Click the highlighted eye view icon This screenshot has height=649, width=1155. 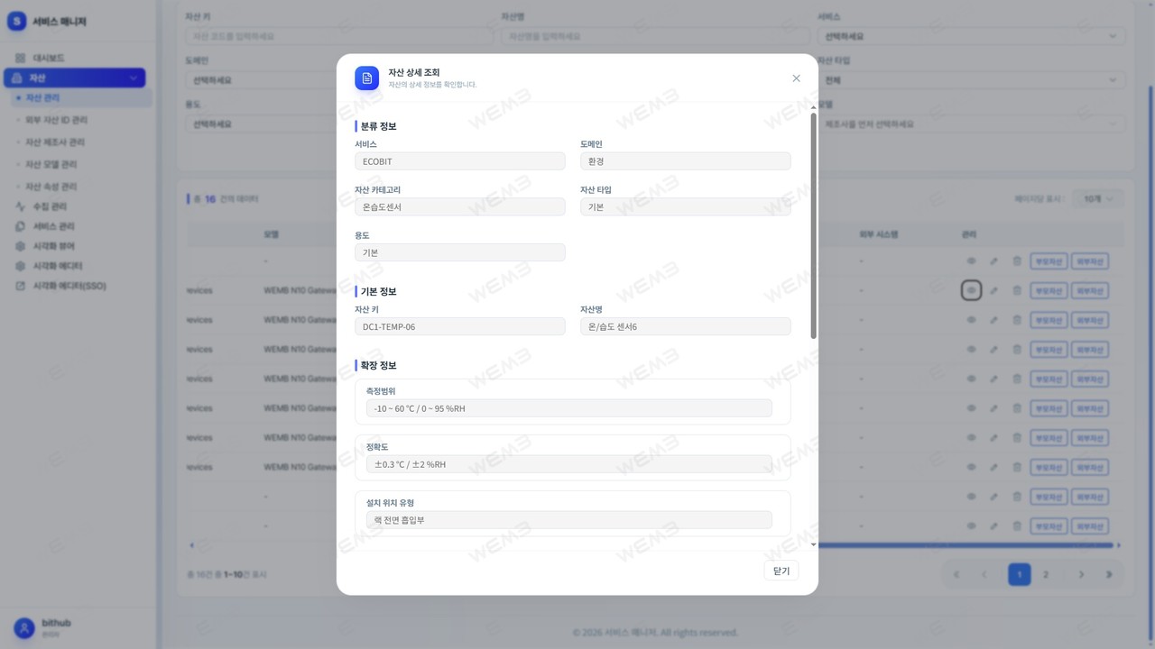971,291
